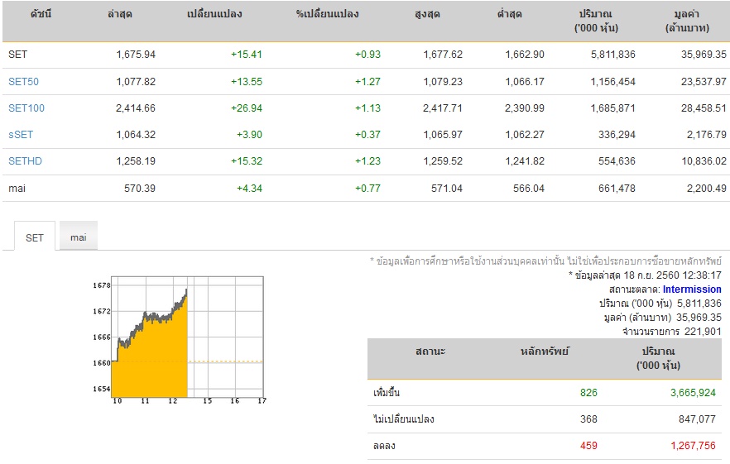Screen dimensions: 730x464
Task: Click sSET last value 1,064.32
Action: pyautogui.click(x=136, y=135)
